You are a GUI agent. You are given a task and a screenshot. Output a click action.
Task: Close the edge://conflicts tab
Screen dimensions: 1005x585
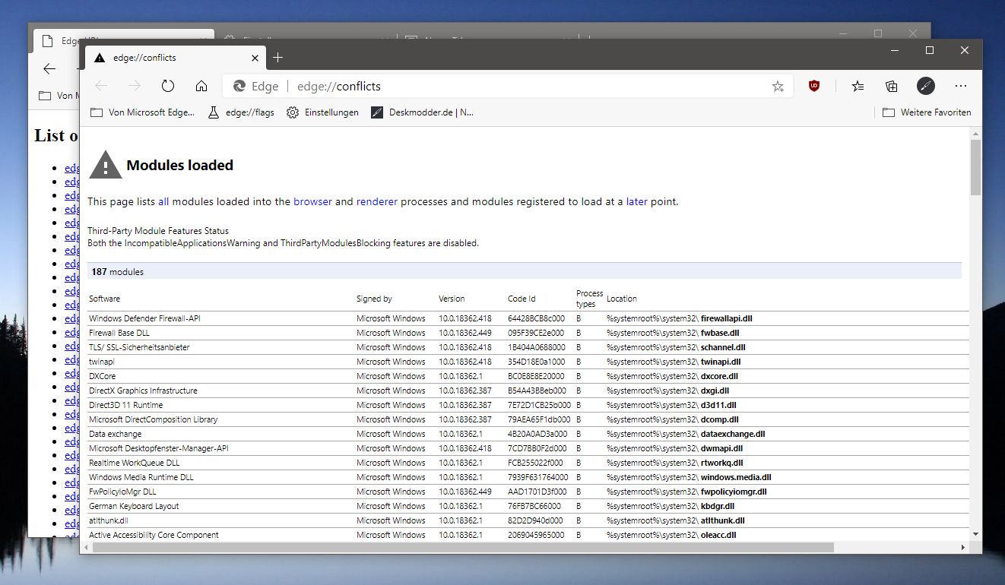[x=255, y=58]
